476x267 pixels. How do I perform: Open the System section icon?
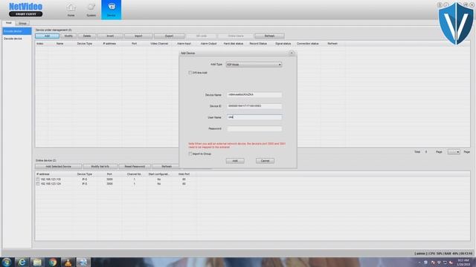(91, 10)
